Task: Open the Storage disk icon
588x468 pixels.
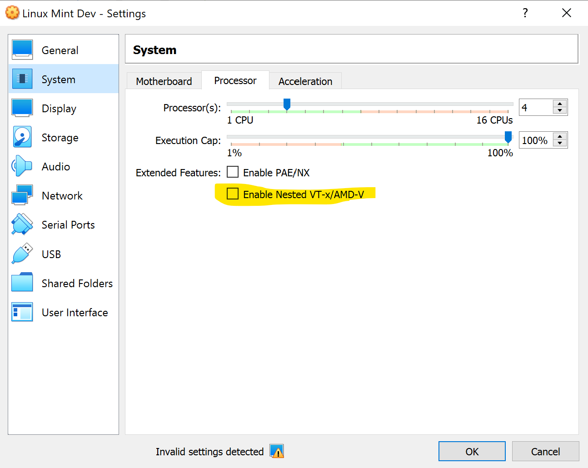Action: click(x=22, y=137)
